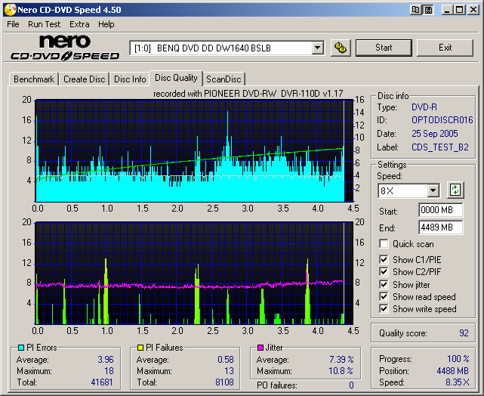Switch to the Benchmark tab
Image resolution: width=484 pixels, height=396 pixels.
coord(34,79)
